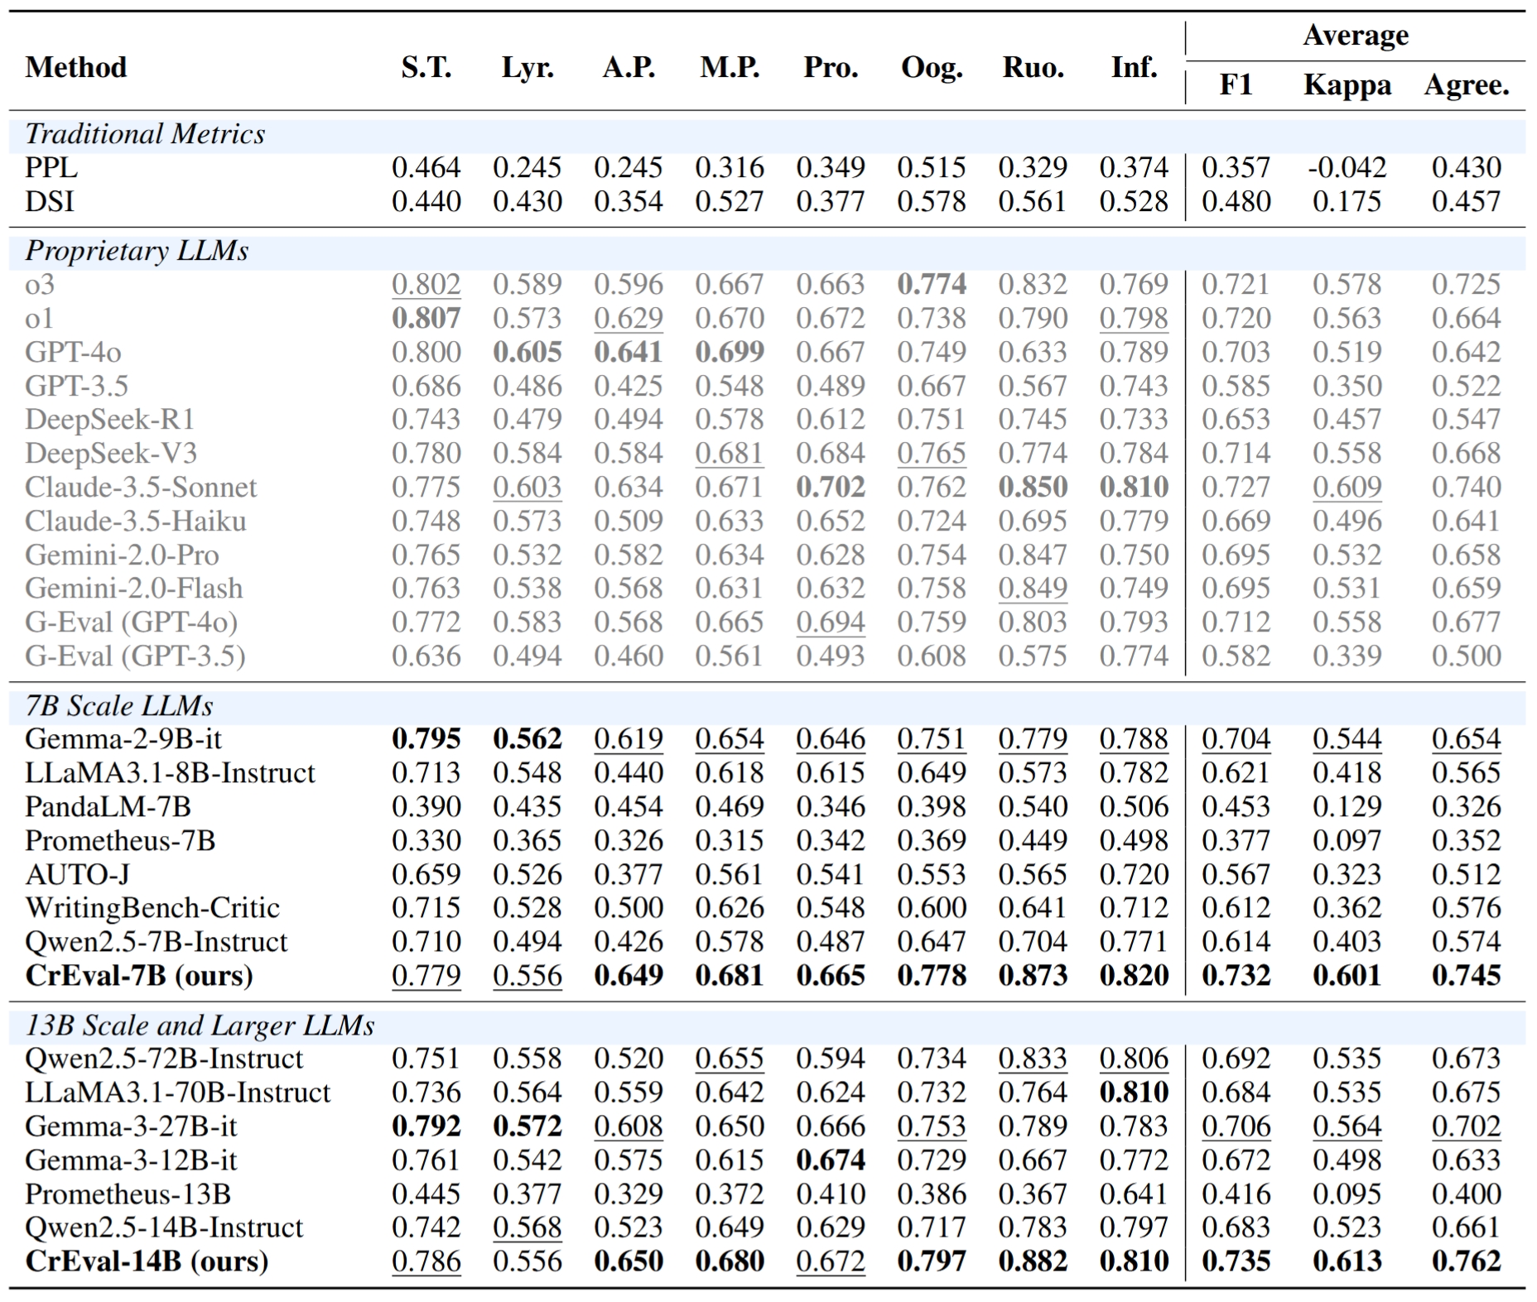Click the Gemma-3-12B-it row label
The height and width of the screenshot is (1302, 1537).
[131, 1160]
